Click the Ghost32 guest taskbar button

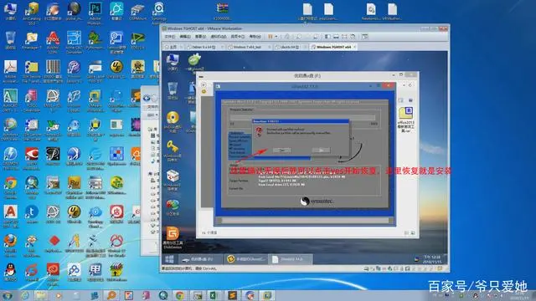(x=291, y=259)
